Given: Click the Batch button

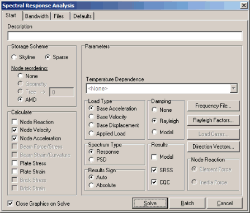Looking at the screenshot, I should [x=187, y=203].
